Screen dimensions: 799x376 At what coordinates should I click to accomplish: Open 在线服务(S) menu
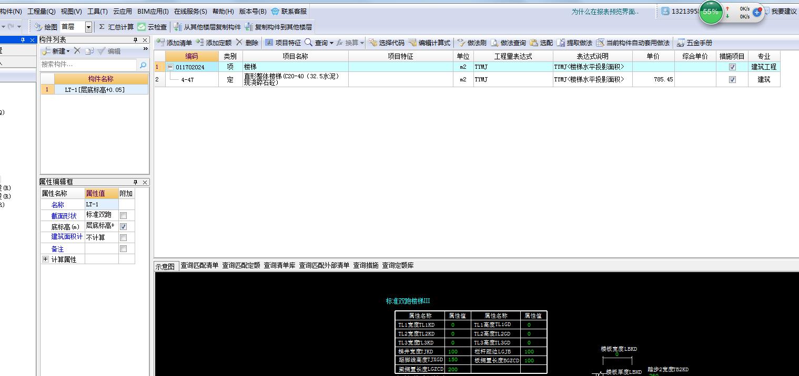click(x=190, y=11)
